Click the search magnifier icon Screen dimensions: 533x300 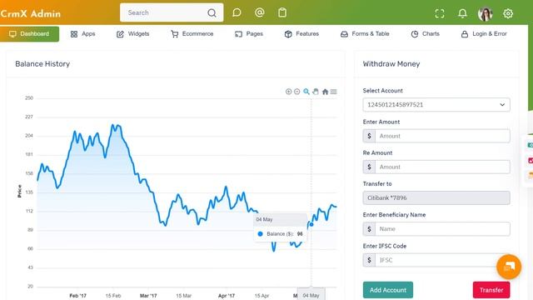click(212, 13)
